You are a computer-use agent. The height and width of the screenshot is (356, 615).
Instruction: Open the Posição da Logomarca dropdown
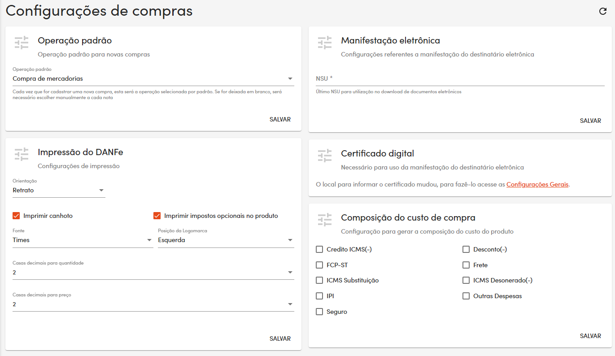pos(226,240)
